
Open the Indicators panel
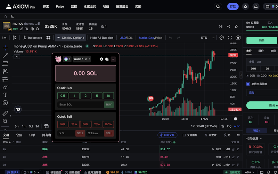[x=33, y=38]
